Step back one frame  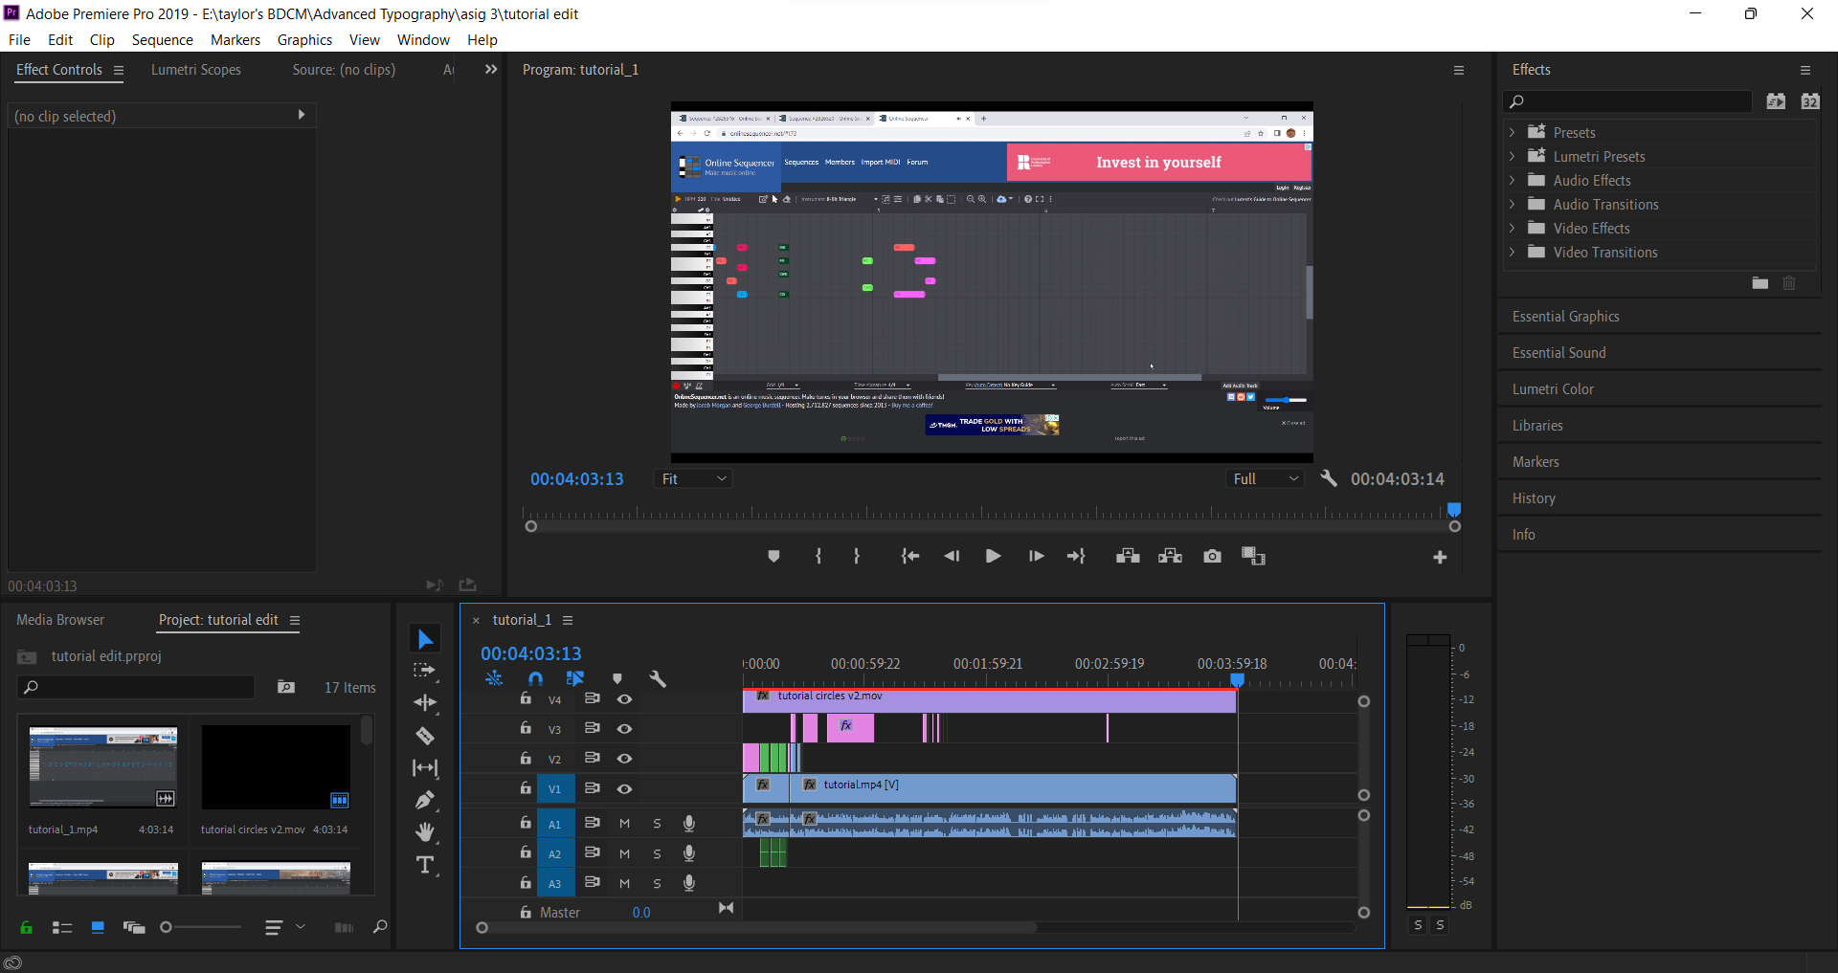coord(952,557)
